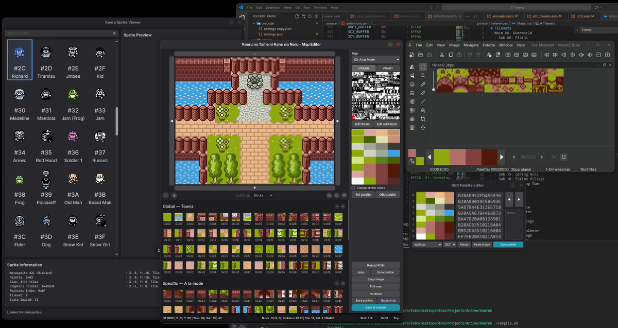Select the Move tool in Tile Molester
This screenshot has width=618, height=328.
[423, 128]
